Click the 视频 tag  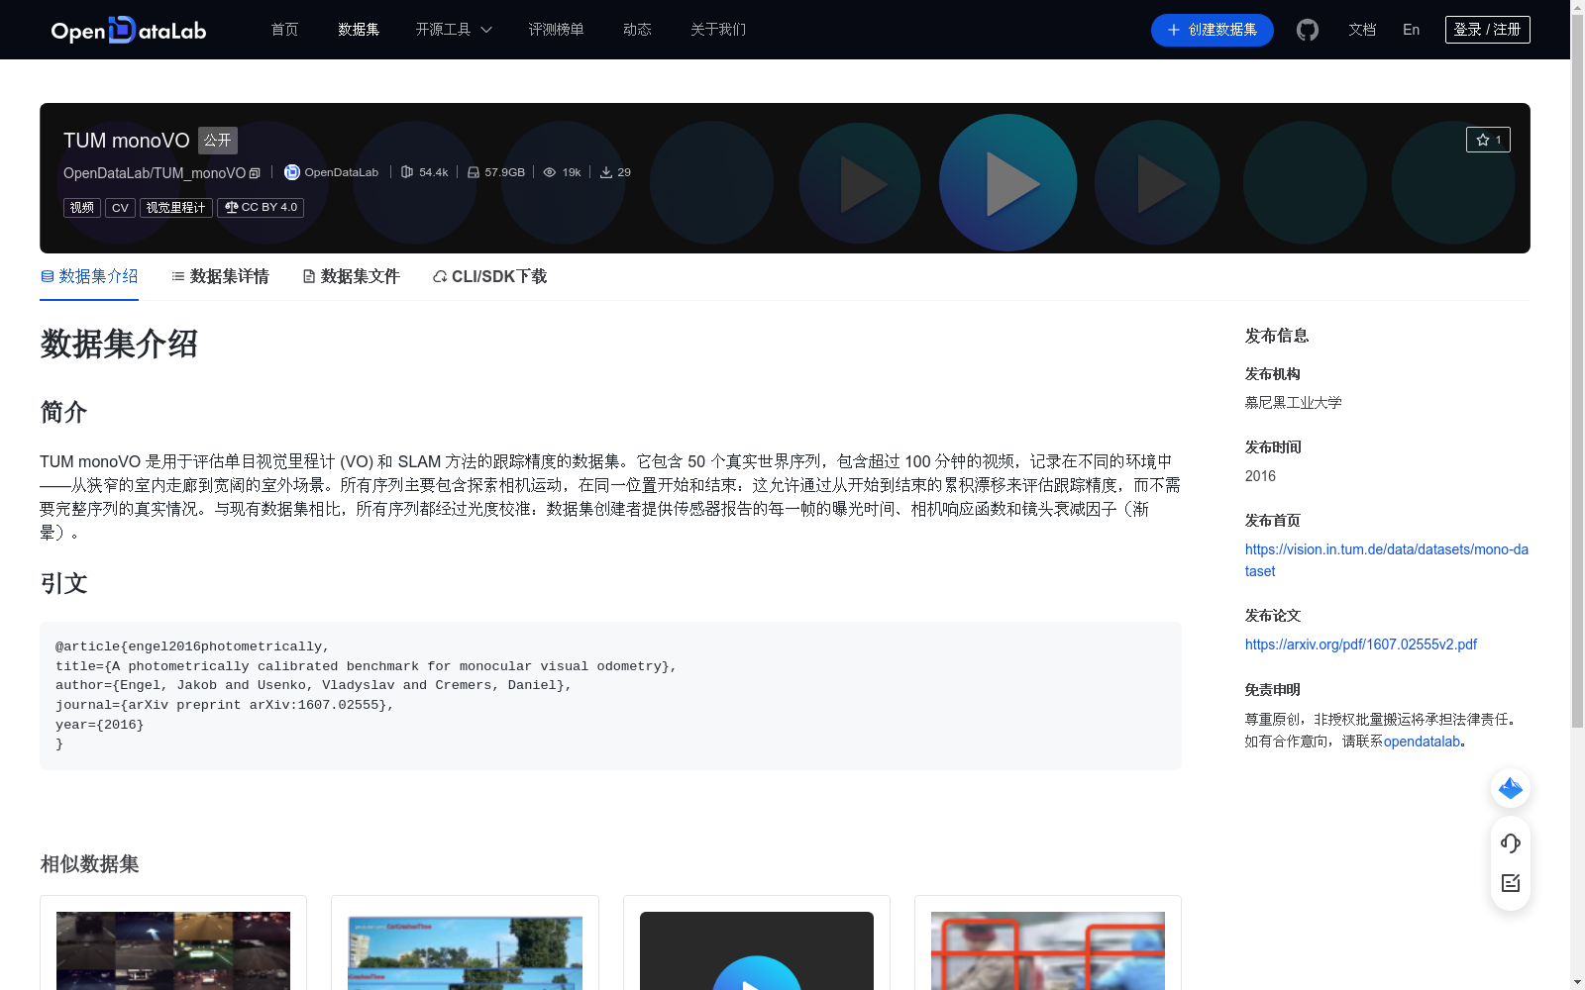(x=82, y=208)
